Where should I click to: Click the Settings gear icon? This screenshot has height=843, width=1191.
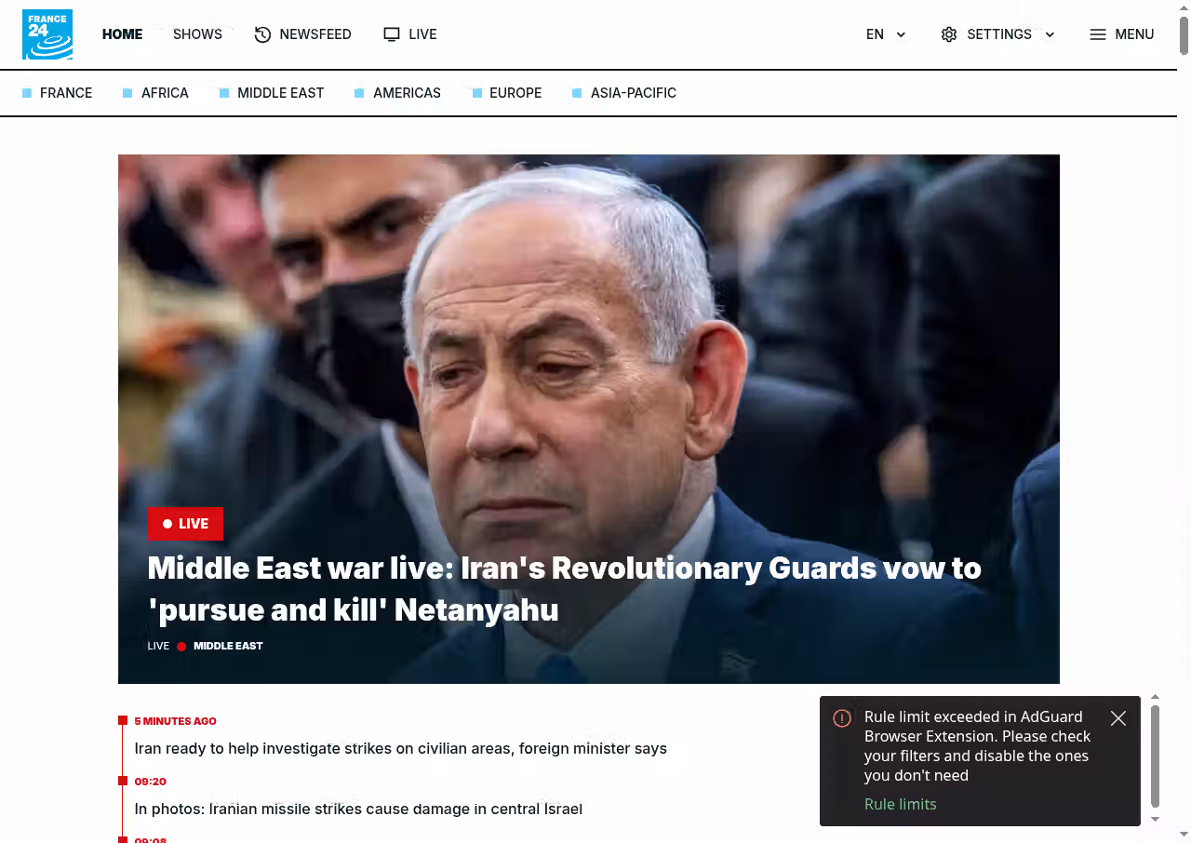(949, 34)
